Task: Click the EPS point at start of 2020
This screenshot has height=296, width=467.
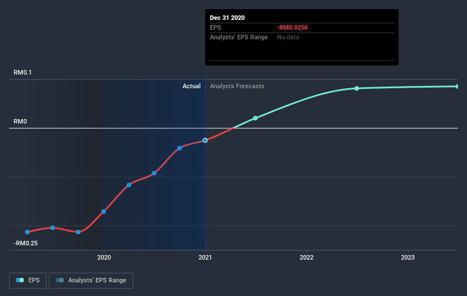Action: tap(104, 212)
